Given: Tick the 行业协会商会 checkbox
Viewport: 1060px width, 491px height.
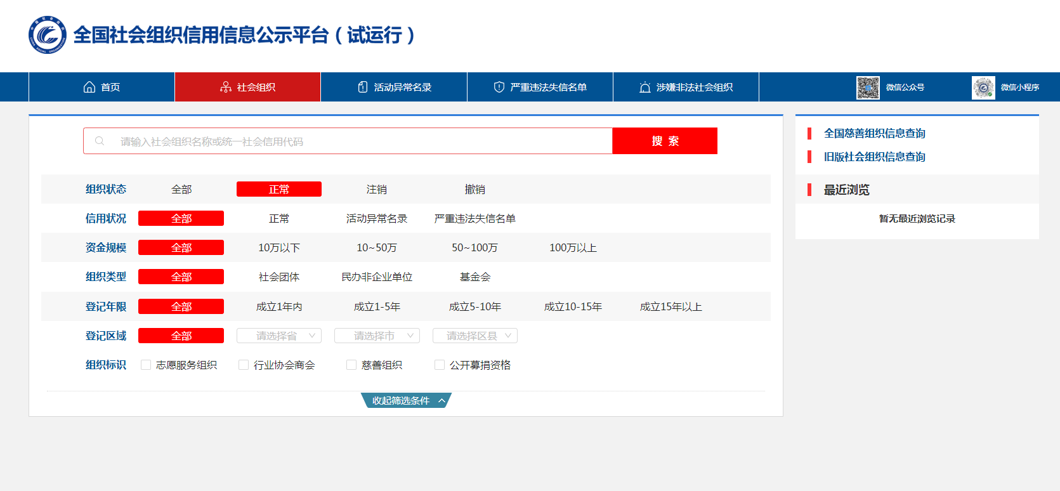Looking at the screenshot, I should click(x=244, y=365).
